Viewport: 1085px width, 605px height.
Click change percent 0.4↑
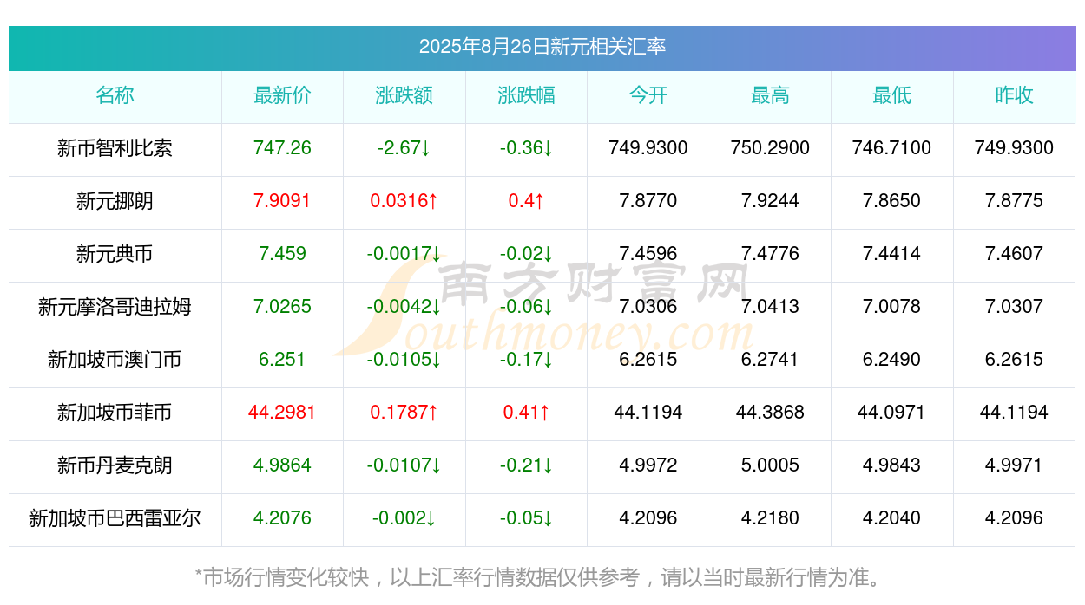tap(526, 201)
